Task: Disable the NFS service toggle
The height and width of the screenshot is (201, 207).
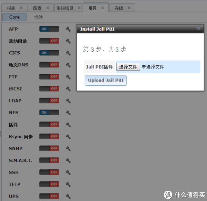Action: tap(49, 113)
